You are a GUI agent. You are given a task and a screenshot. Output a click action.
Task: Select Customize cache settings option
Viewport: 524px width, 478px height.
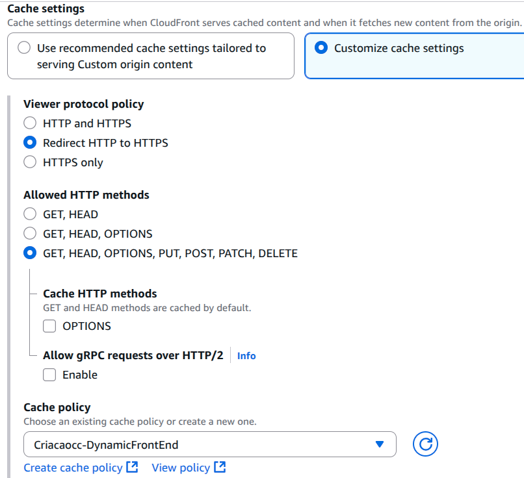(x=321, y=48)
